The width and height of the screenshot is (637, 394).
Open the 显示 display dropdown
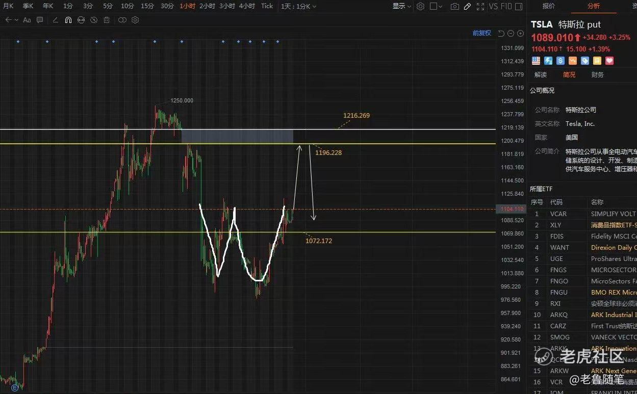[x=402, y=6]
